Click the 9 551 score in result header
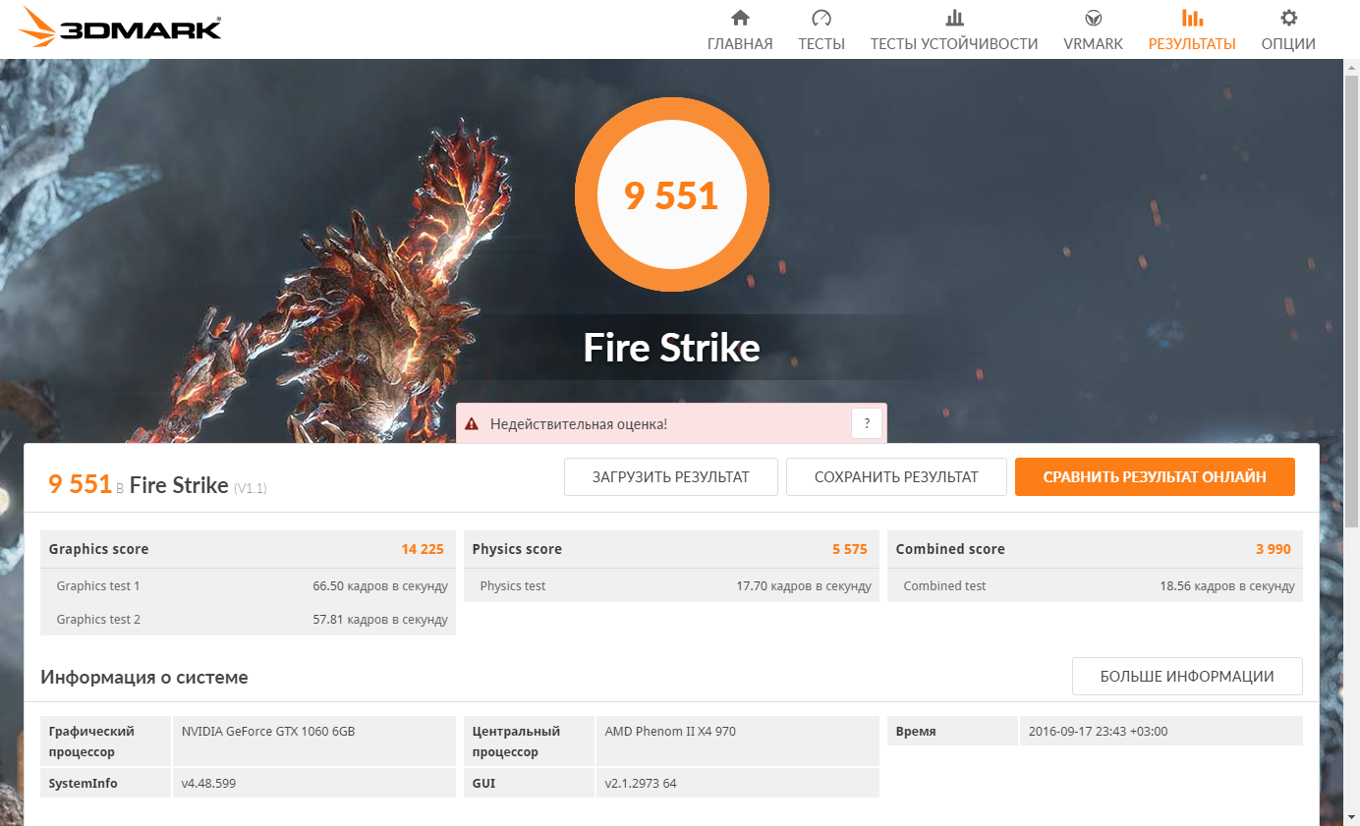Viewport: 1360px width, 826px height. pyautogui.click(x=80, y=483)
